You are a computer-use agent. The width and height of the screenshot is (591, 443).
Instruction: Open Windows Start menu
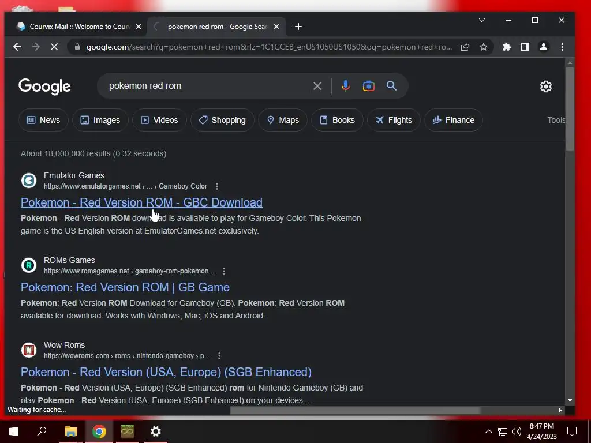(x=14, y=431)
